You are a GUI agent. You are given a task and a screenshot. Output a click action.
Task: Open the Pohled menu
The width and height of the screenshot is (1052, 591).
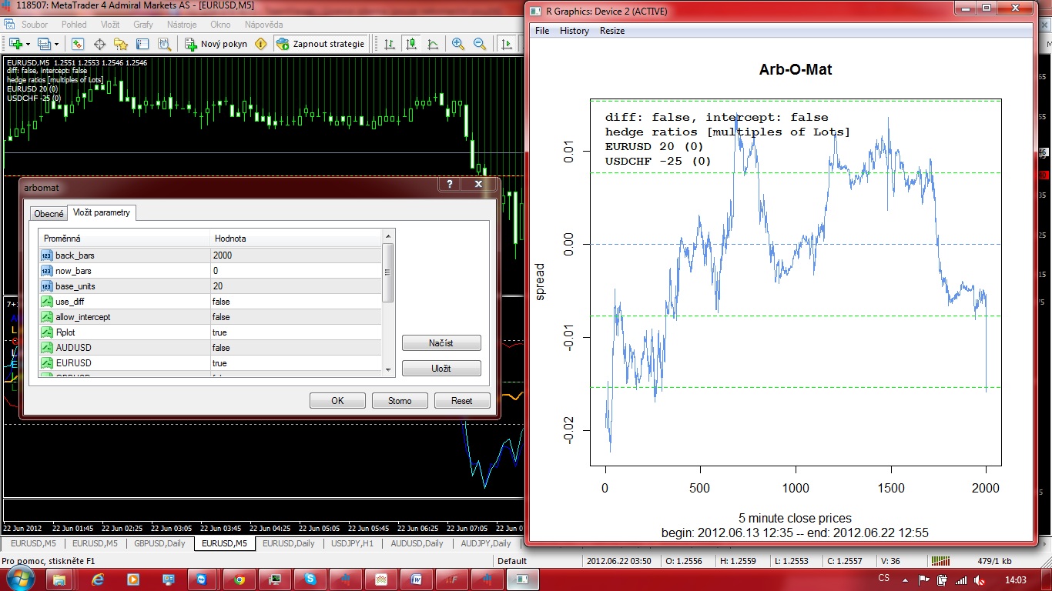tap(74, 25)
